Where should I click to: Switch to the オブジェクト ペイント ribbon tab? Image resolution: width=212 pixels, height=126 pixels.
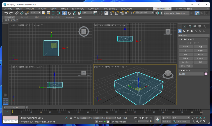(x=52, y=17)
